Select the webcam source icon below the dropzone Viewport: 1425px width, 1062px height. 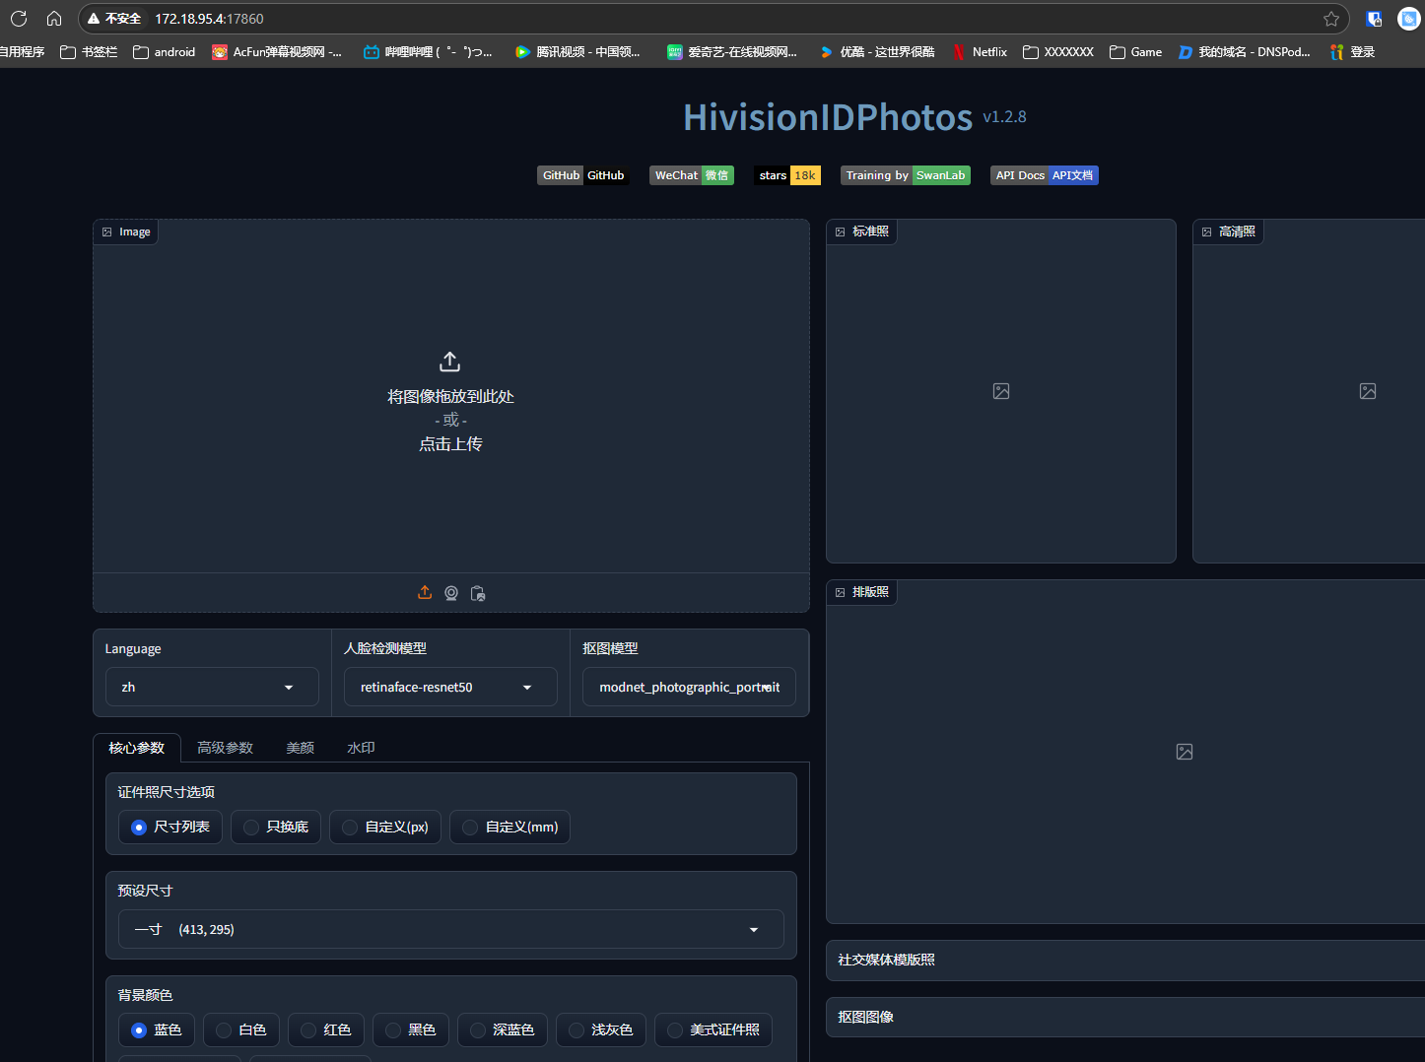[451, 593]
